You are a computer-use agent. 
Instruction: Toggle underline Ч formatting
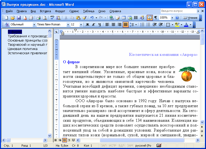pyautogui.click(x=100, y=24)
